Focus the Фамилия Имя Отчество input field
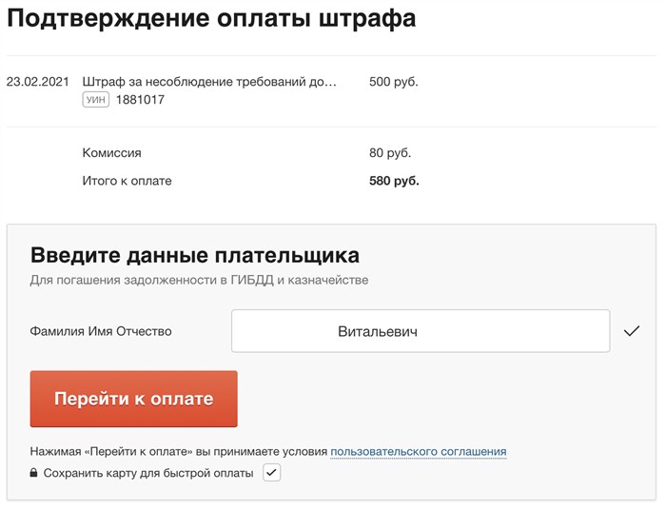The image size is (666, 510). pos(420,332)
